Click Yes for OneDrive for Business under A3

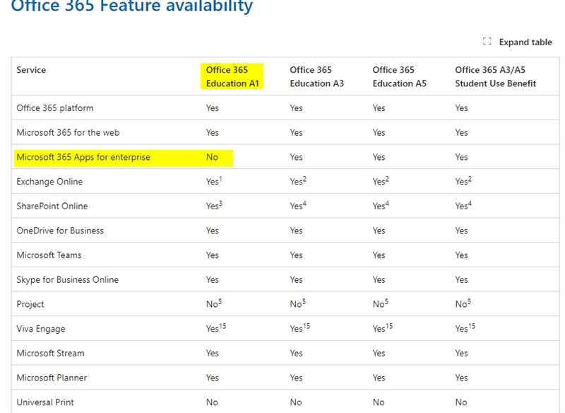click(296, 231)
